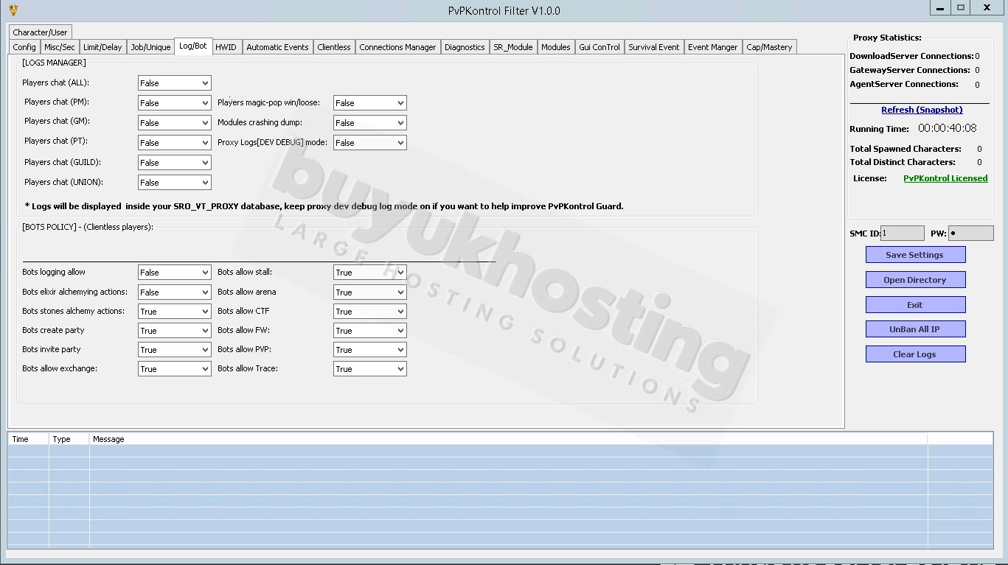This screenshot has width=1008, height=565.
Task: Open the Bots allow arena dropdown
Action: point(369,292)
